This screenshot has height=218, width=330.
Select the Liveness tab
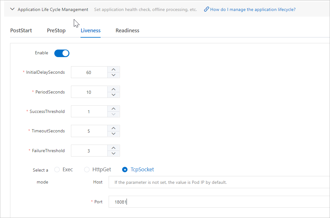coord(90,30)
